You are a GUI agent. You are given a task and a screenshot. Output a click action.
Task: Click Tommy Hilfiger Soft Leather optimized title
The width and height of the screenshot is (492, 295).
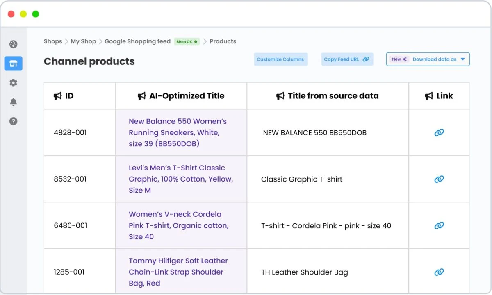(178, 272)
